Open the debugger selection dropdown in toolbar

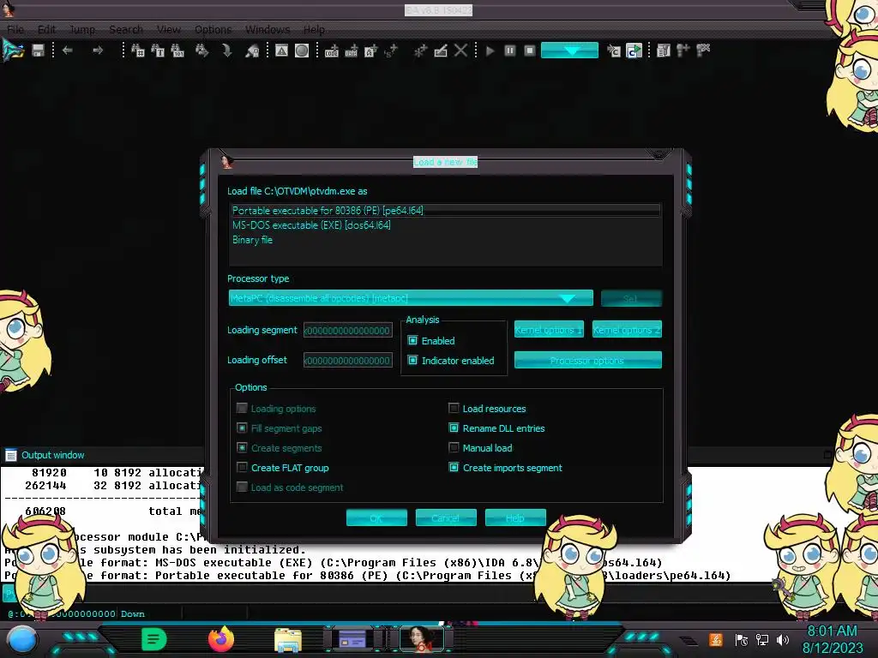569,51
